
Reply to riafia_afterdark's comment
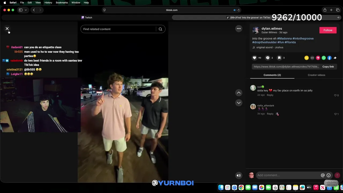[x=270, y=114]
